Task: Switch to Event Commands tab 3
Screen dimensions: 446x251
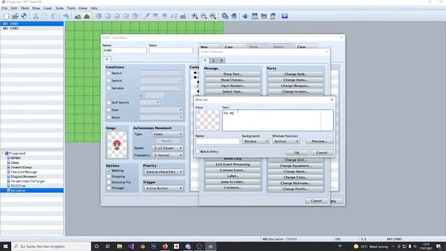Action: (x=221, y=60)
